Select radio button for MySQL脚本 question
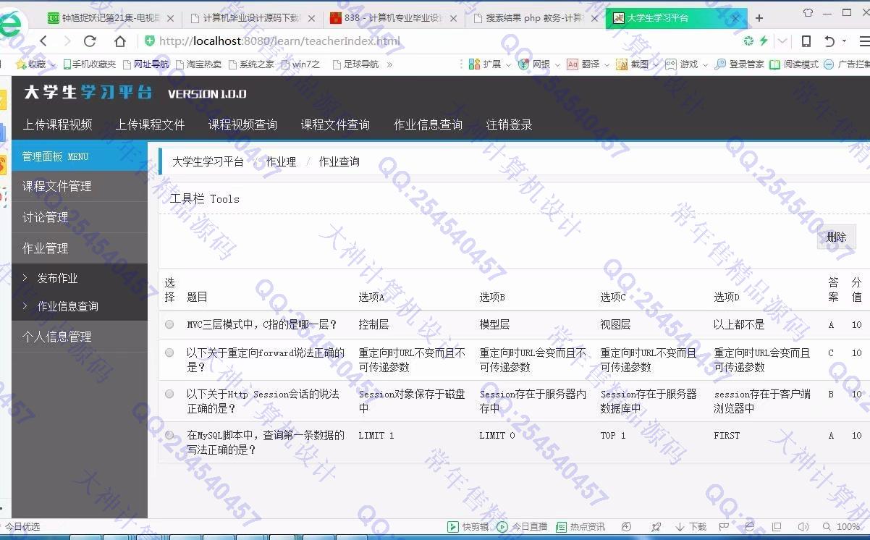870x540 pixels. coord(169,435)
